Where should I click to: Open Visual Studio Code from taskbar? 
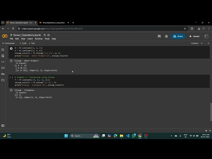coord(128,136)
